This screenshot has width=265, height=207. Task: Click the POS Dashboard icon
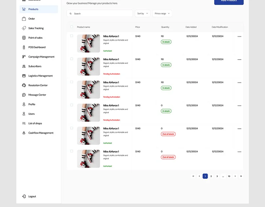(x=24, y=47)
